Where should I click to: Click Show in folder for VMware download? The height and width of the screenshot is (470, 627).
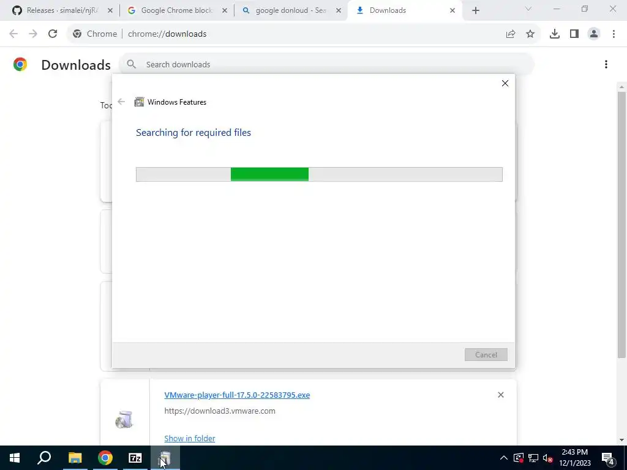click(190, 438)
